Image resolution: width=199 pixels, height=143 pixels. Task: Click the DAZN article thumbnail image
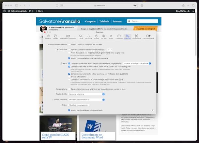tap(58, 124)
